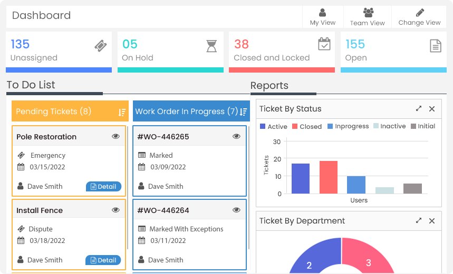Click ticket type icon next to Dispute

[21, 229]
